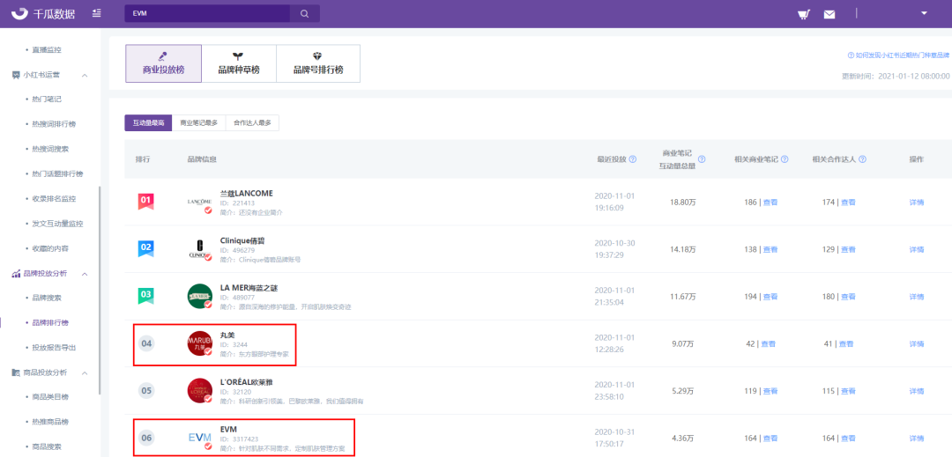Click the 商品投放分析 section icon

16,372
